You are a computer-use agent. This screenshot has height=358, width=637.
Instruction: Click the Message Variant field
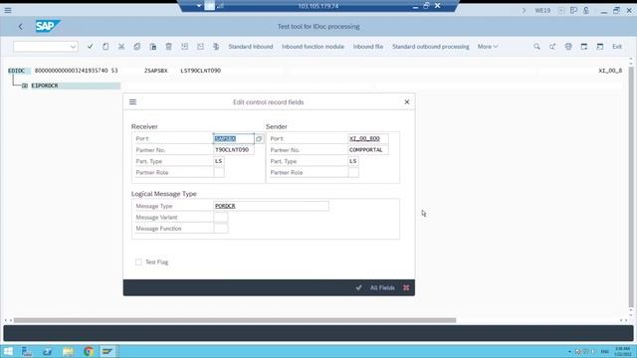pyautogui.click(x=221, y=218)
